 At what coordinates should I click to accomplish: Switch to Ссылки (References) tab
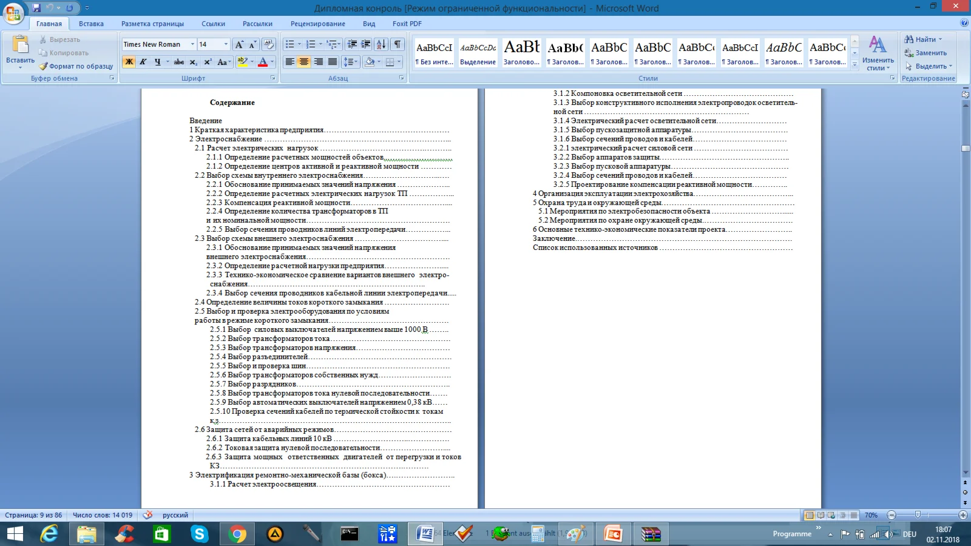click(x=213, y=24)
